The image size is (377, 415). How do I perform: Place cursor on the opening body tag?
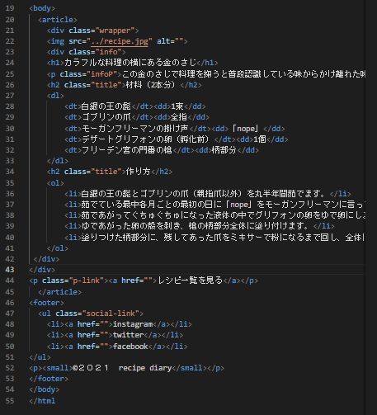pyautogui.click(x=42, y=8)
